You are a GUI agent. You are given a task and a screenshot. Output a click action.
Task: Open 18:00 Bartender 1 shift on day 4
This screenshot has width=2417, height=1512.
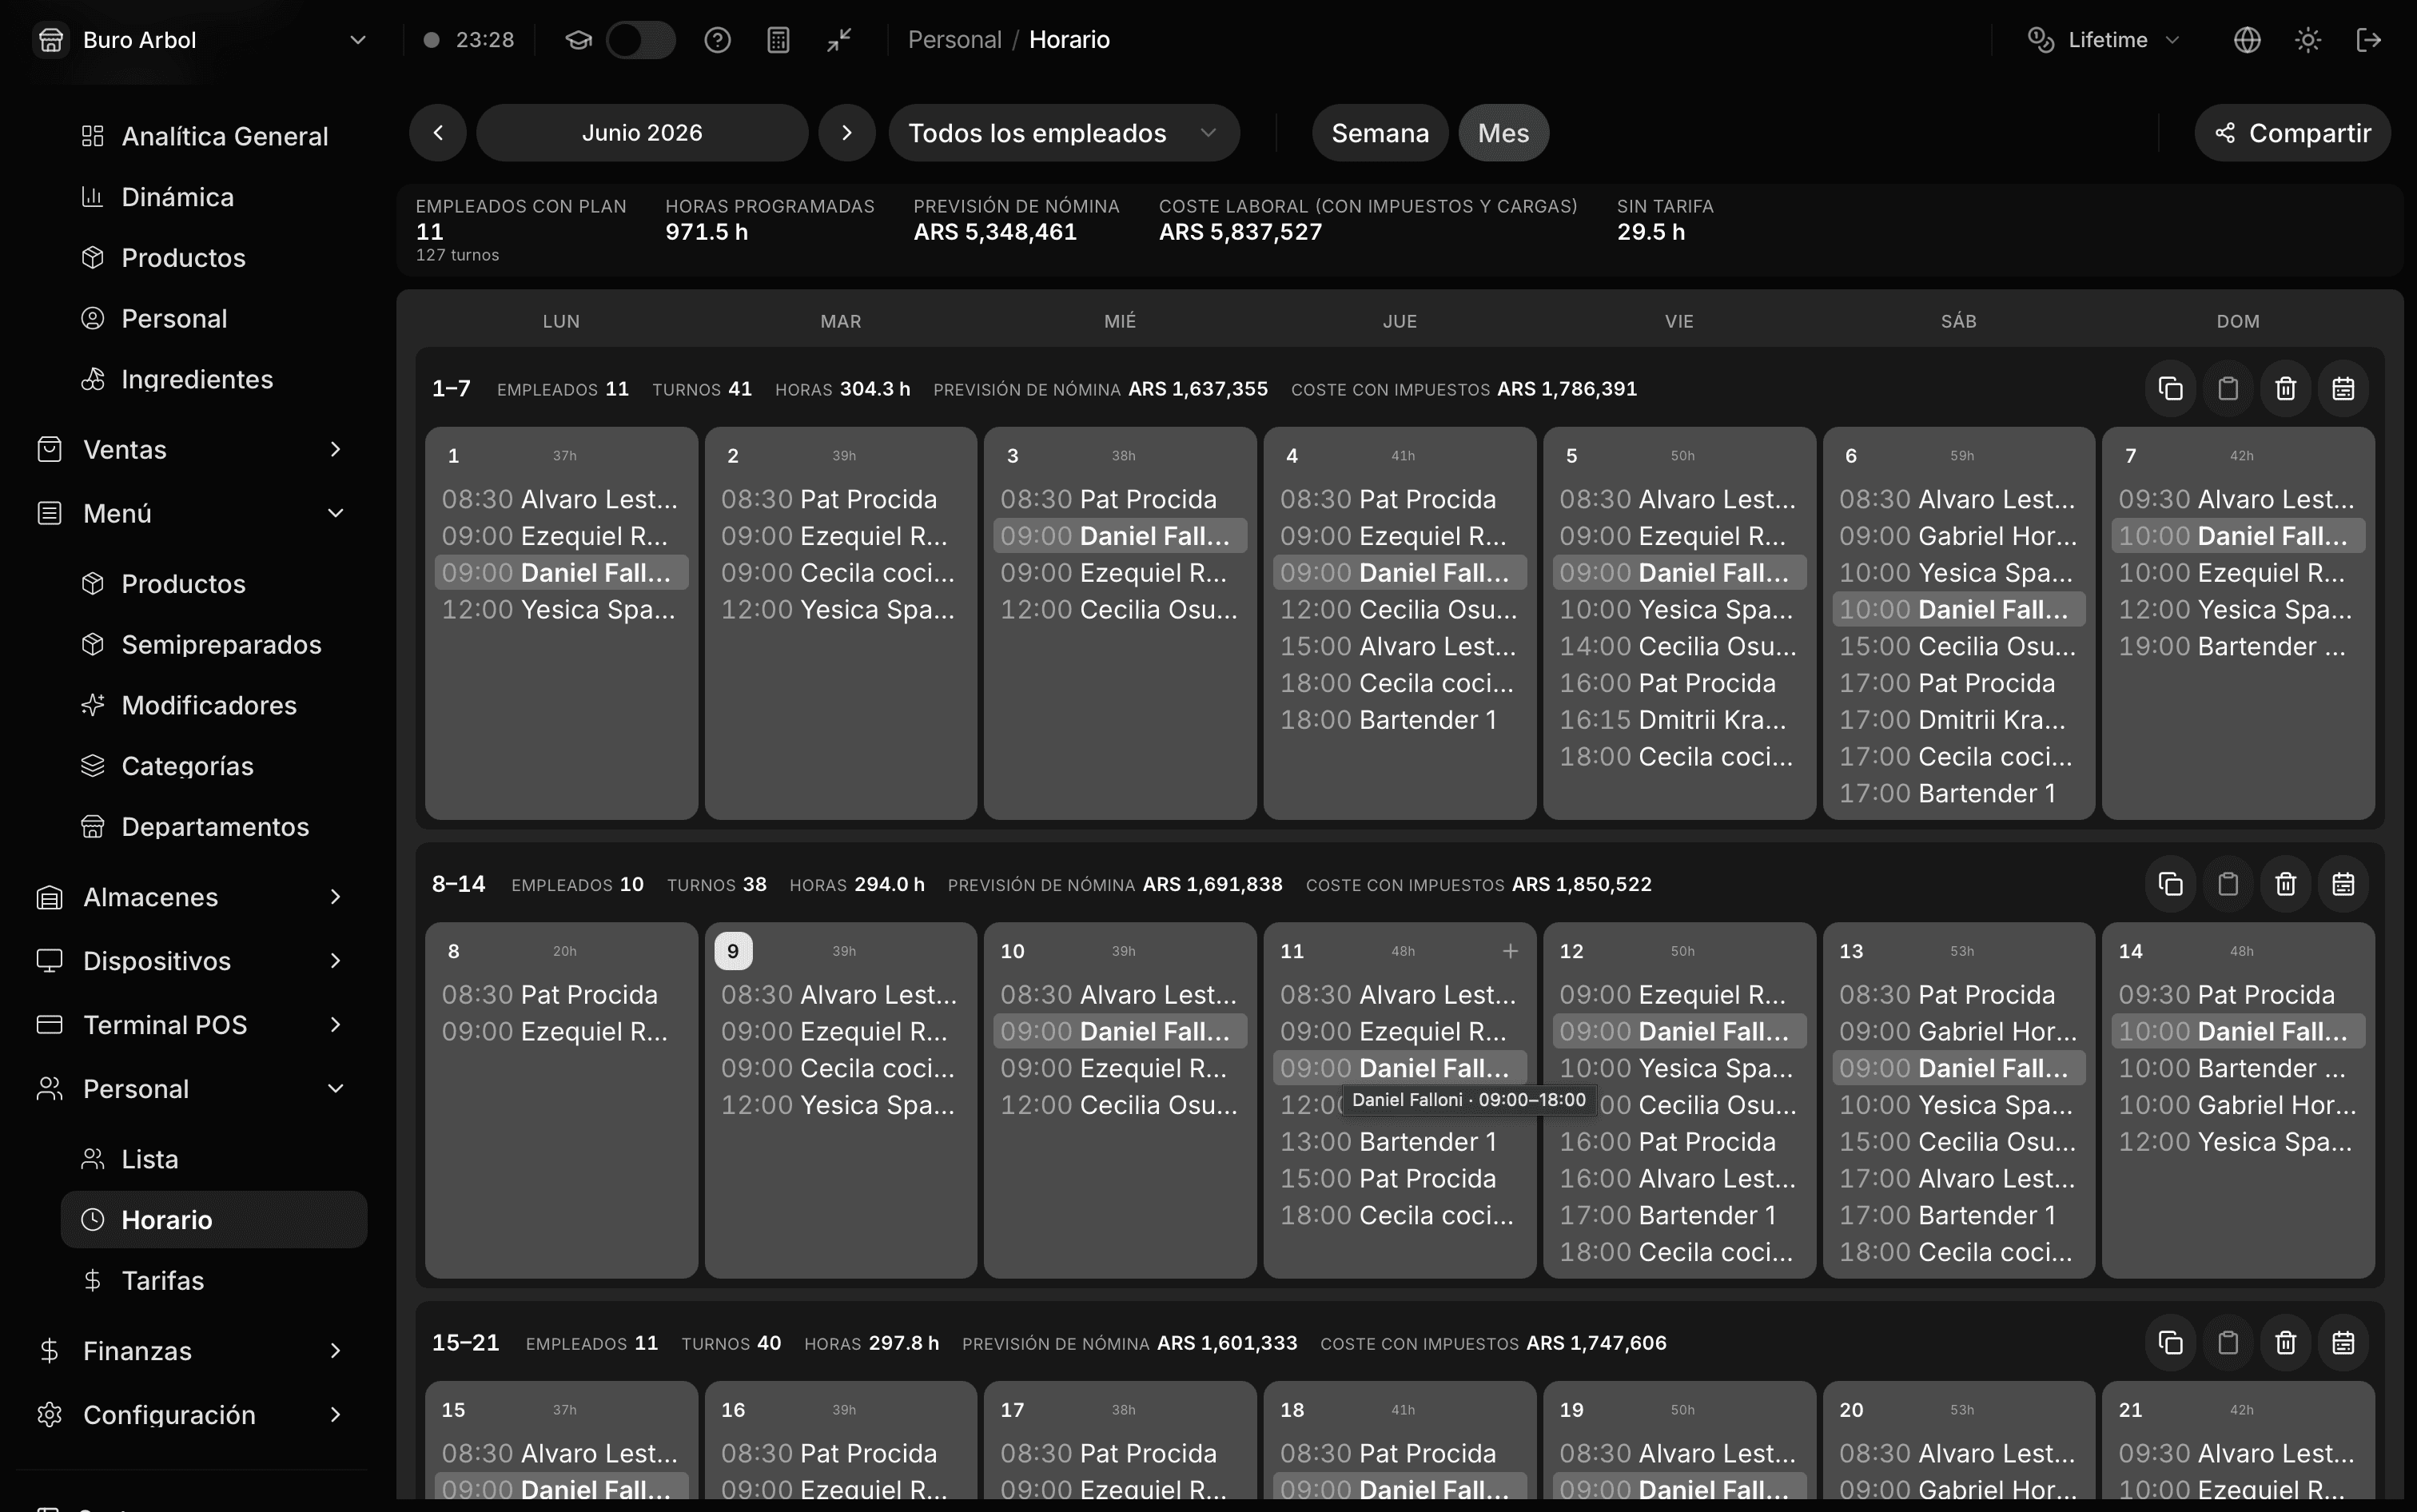coord(1399,720)
